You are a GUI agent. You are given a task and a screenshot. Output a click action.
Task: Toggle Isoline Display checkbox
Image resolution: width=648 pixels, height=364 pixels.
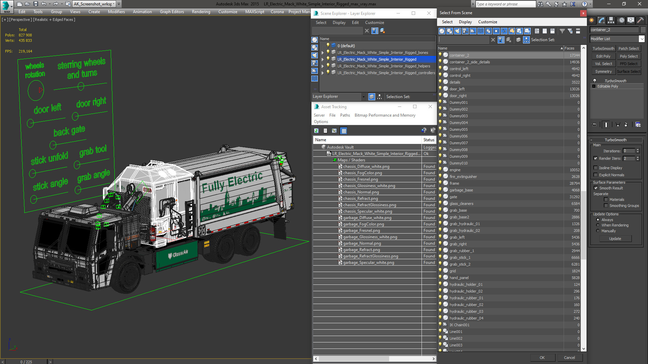pos(595,168)
